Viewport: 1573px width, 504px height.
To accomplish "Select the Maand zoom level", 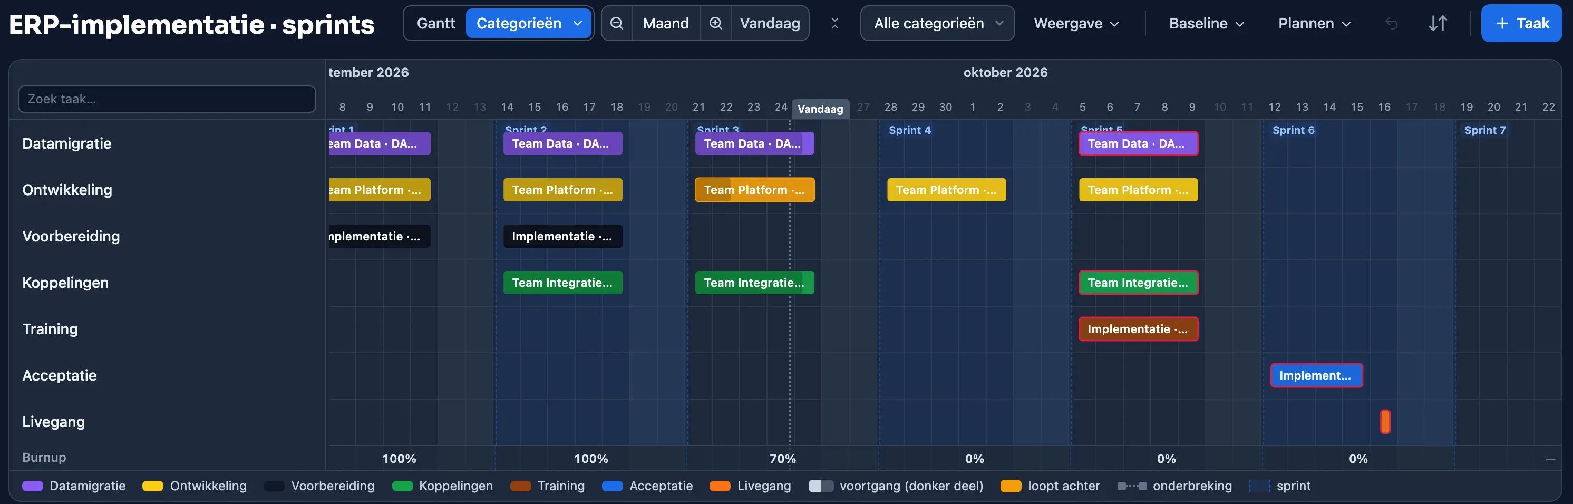I will coord(666,23).
